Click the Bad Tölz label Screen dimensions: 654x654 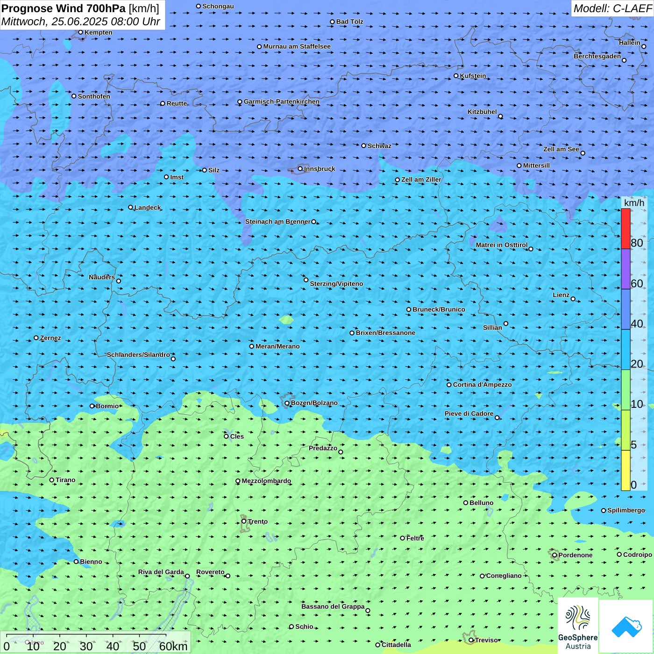tap(349, 21)
